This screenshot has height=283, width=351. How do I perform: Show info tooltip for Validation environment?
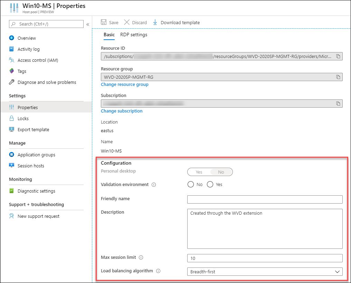(154, 185)
